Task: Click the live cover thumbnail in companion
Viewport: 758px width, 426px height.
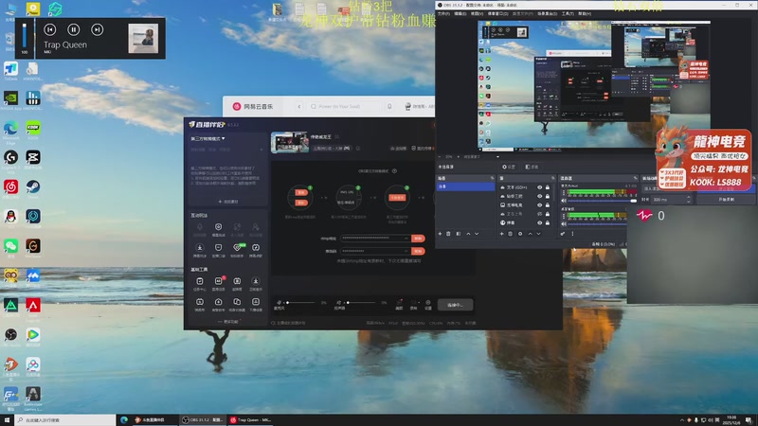Action: pyautogui.click(x=290, y=143)
